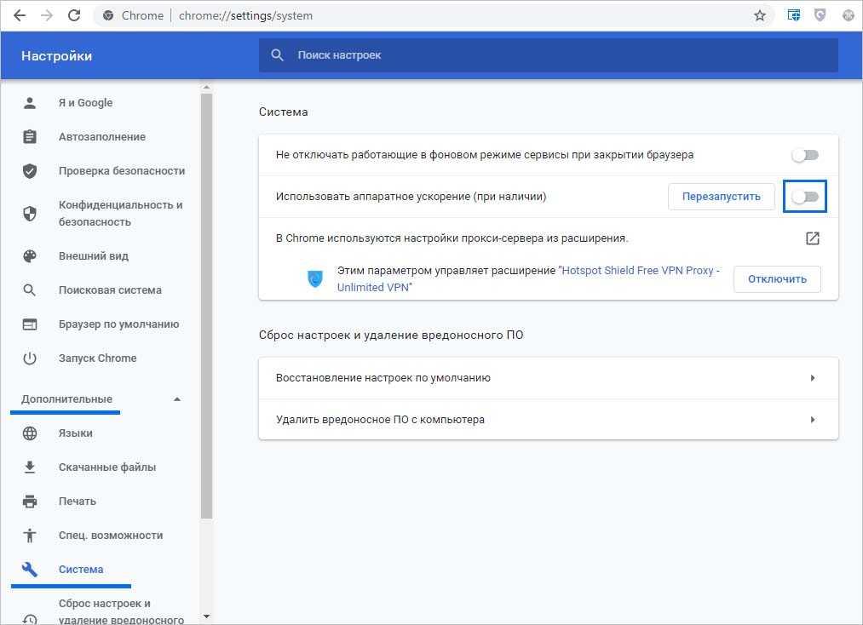Follow the Hotspot Shield Free VPN Proxy link
The image size is (863, 625).
(639, 271)
